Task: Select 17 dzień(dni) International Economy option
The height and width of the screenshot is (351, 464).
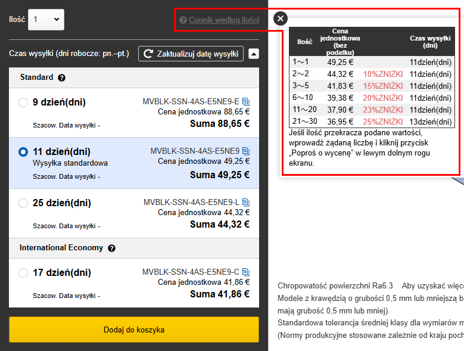Action: pos(23,273)
